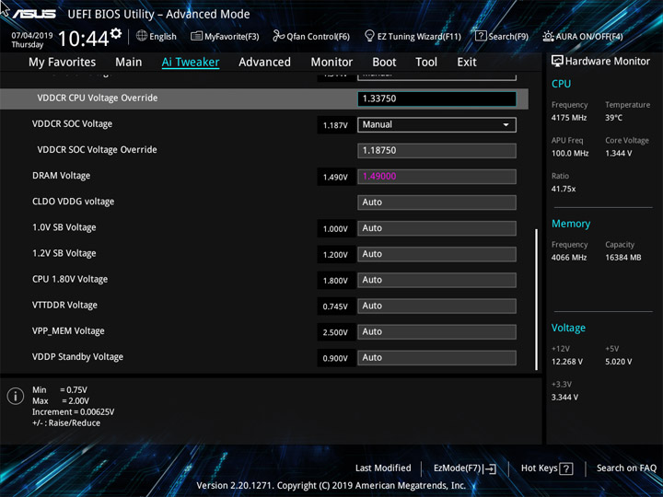Select the VDDCR SOC Voltage label
Image resolution: width=663 pixels, height=497 pixels.
coord(73,124)
